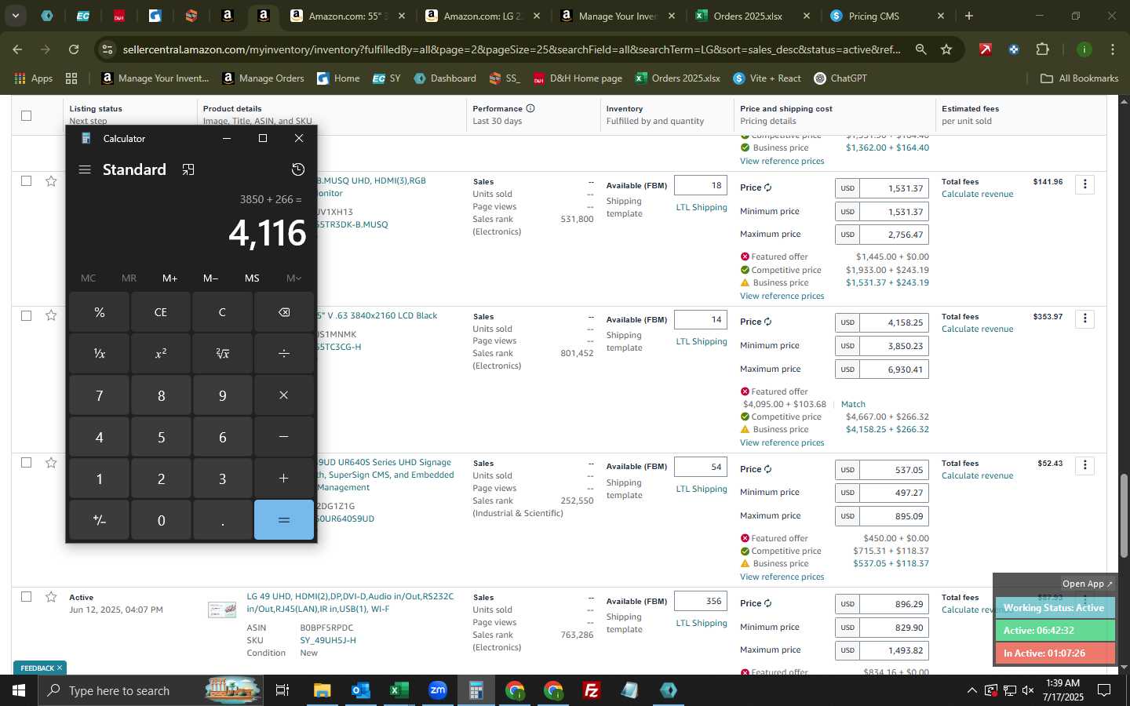Open LTL Shipping link in quantity 54 row
The height and width of the screenshot is (706, 1130).
[702, 489]
